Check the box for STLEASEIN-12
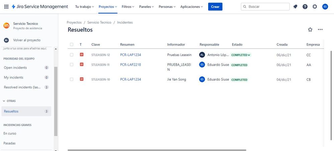The width and height of the screenshot is (334, 151). pyautogui.click(x=72, y=55)
